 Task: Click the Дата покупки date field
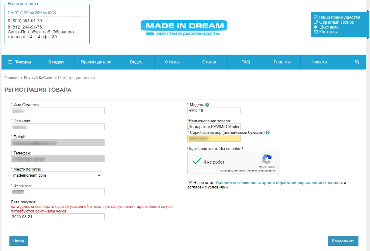pyautogui.click(x=57, y=217)
